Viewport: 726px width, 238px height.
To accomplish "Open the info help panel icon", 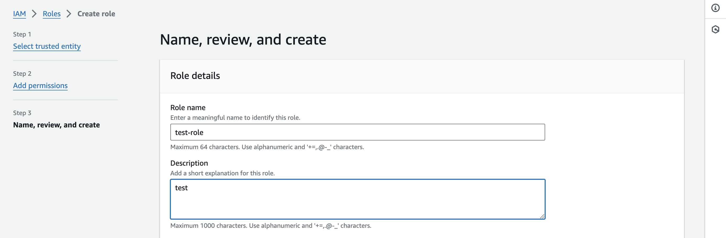I will [x=715, y=8].
